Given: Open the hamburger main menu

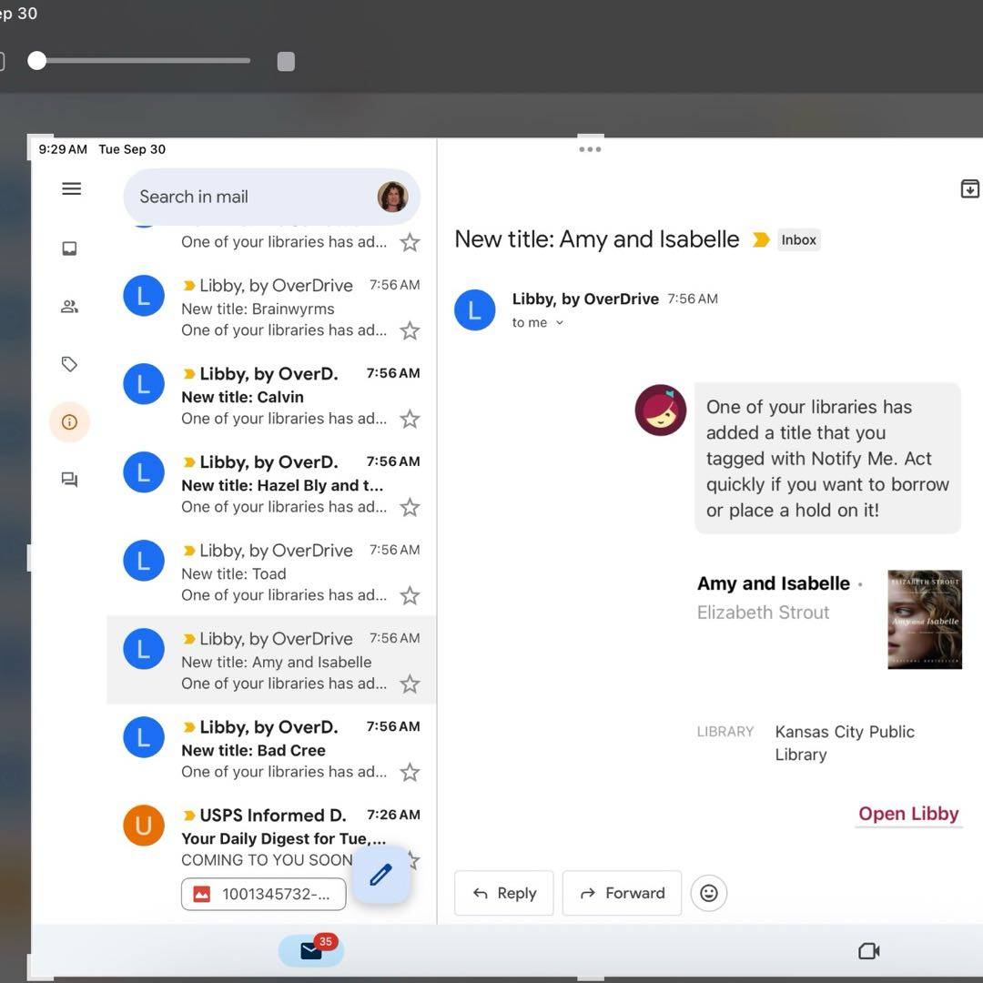Looking at the screenshot, I should click(x=71, y=188).
